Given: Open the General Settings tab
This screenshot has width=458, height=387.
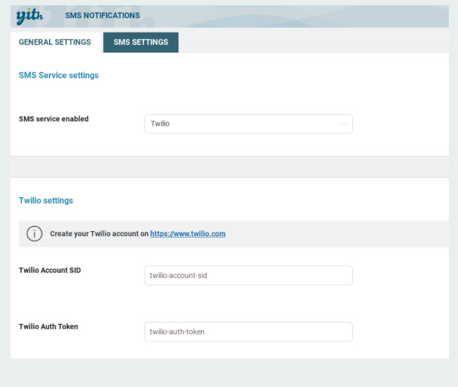Looking at the screenshot, I should coord(55,42).
